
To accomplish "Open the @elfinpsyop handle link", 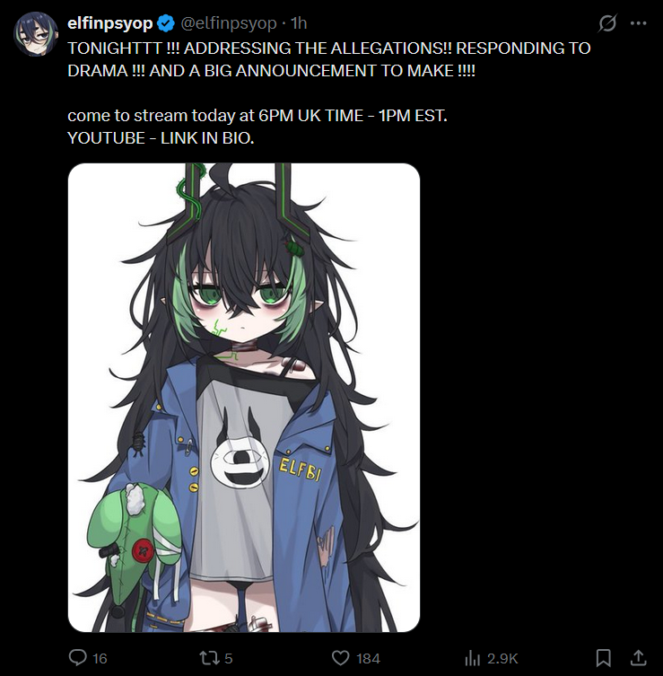I will pos(228,23).
